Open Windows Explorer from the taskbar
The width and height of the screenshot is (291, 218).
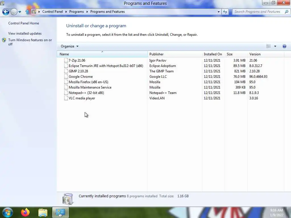(43, 213)
